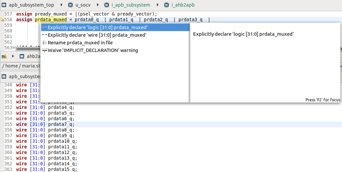Click the highlighted prdata_muxed identifier on line 558
342x172 pixels.
coord(51,20)
